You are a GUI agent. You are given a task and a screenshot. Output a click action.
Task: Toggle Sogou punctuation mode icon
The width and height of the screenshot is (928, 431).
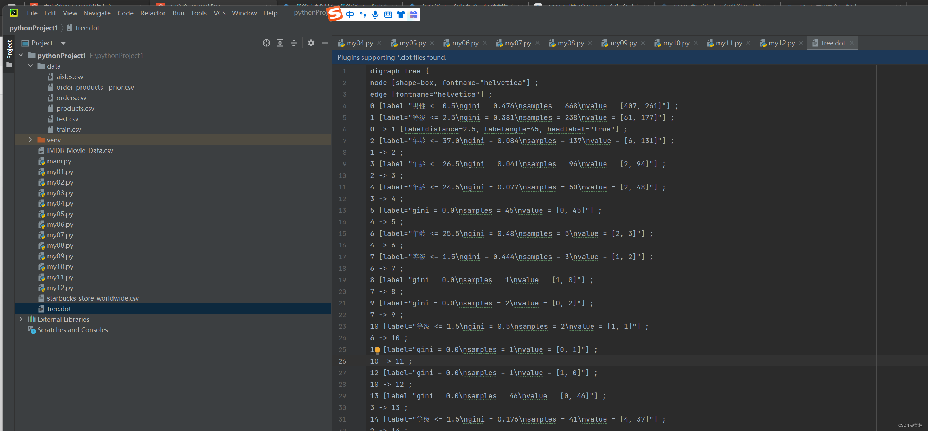[x=363, y=14]
